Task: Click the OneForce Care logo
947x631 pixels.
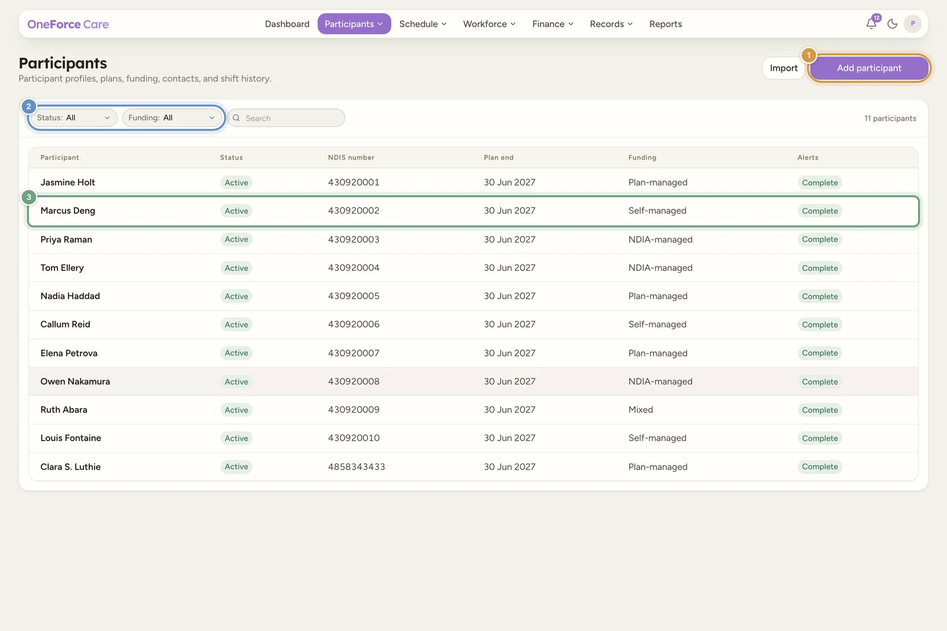Action: pyautogui.click(x=68, y=24)
